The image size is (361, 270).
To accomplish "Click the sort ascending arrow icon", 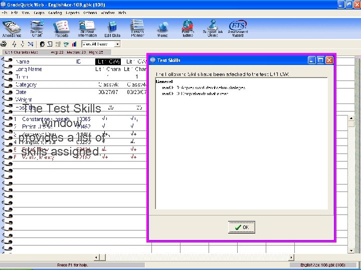I will coord(14,44).
